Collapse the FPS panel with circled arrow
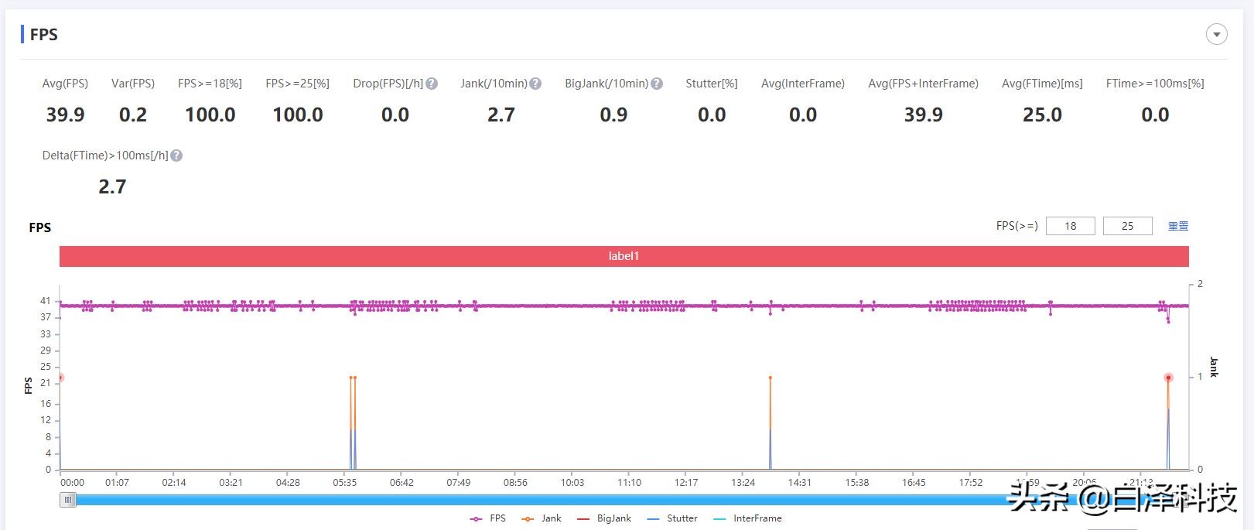Screen dimensions: 1254x530 tap(1216, 35)
